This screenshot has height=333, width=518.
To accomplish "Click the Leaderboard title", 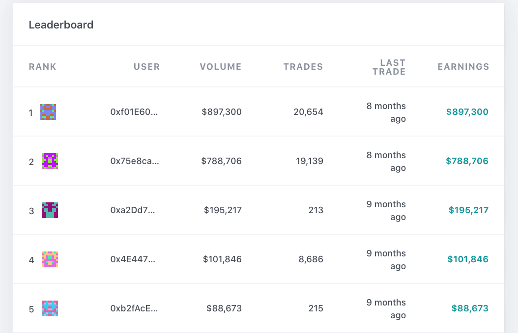I will point(61,25).
